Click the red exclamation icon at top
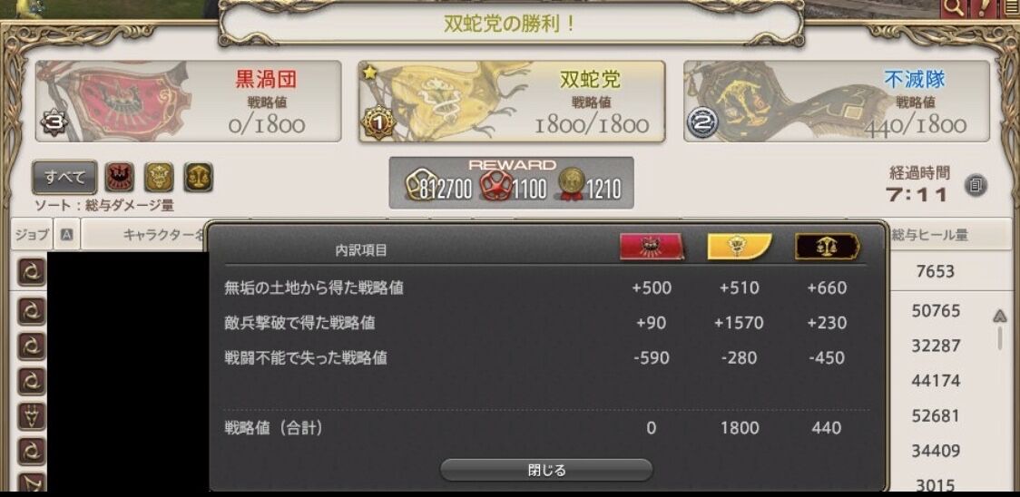The height and width of the screenshot is (497, 1020). tap(982, 8)
